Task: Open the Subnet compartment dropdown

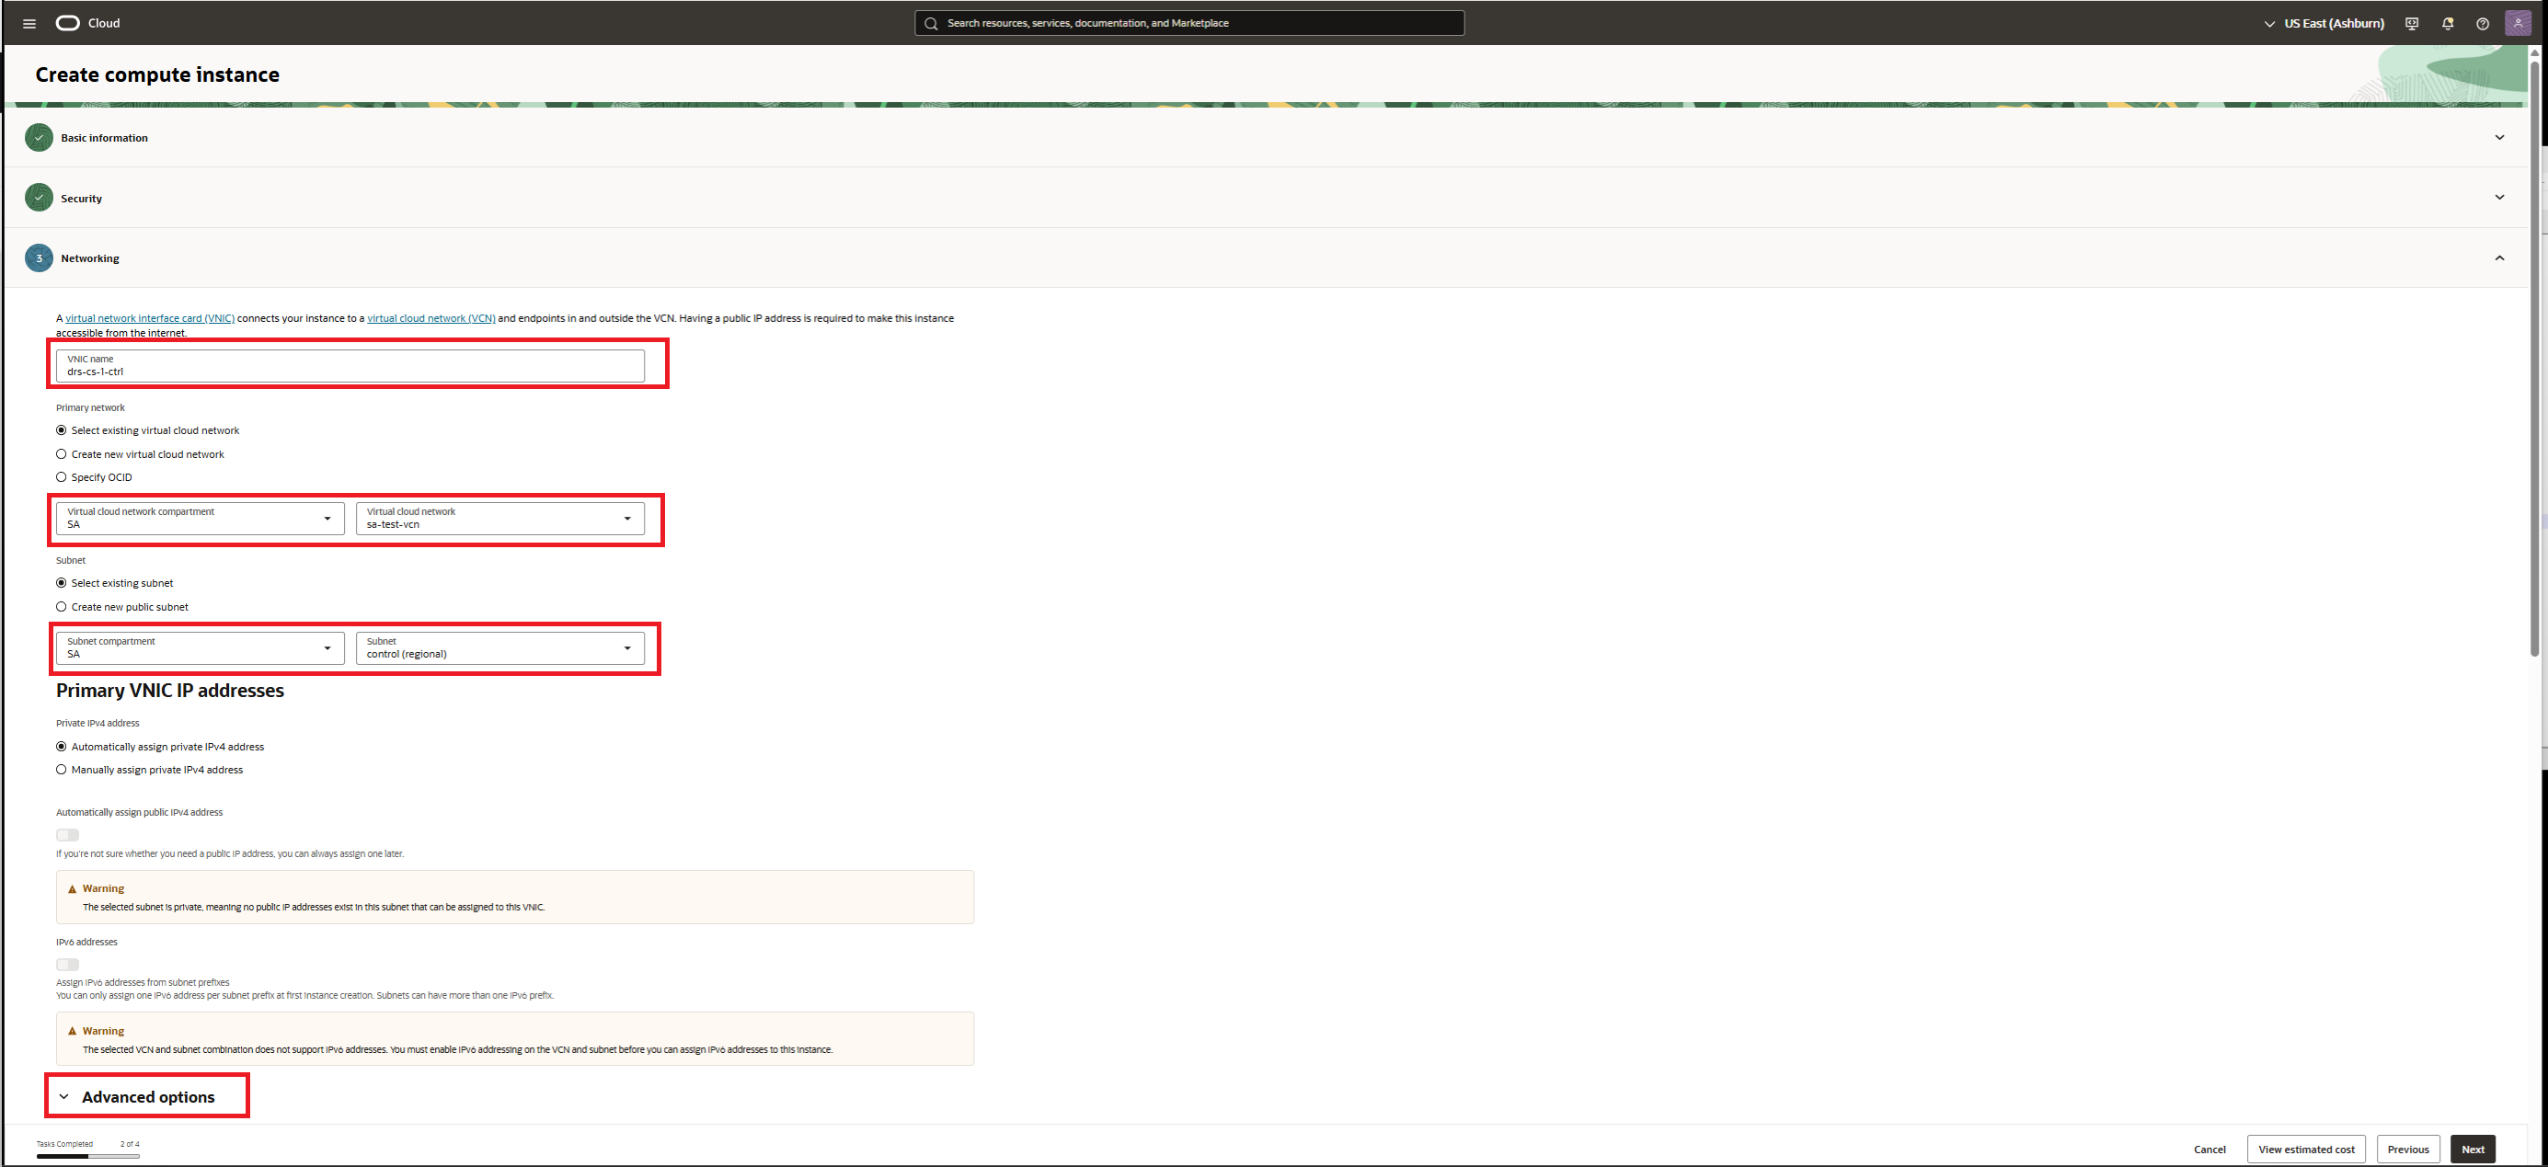Action: coord(200,647)
